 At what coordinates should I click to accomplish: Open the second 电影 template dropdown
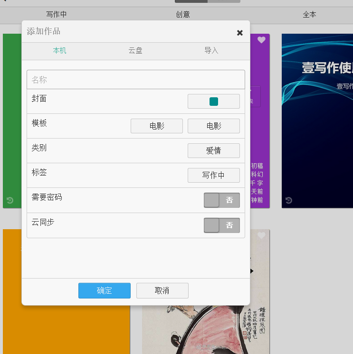click(214, 126)
